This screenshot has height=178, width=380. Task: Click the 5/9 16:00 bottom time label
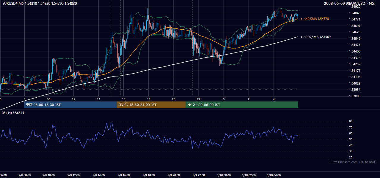pos(123,175)
